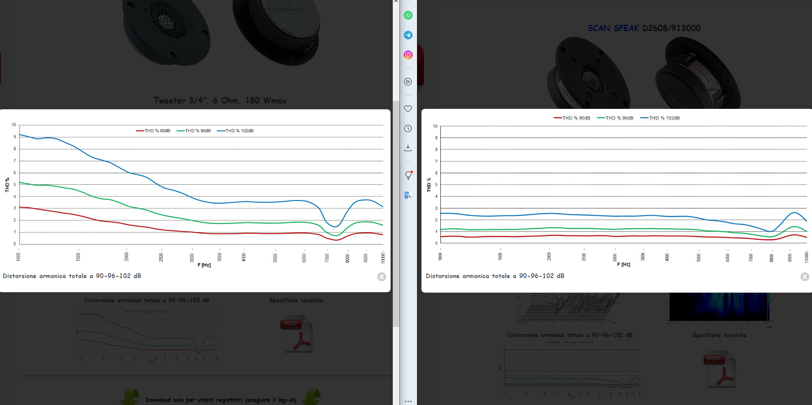The width and height of the screenshot is (812, 405).
Task: Click left page 'Specifiche tecniche' label
Action: [296, 300]
